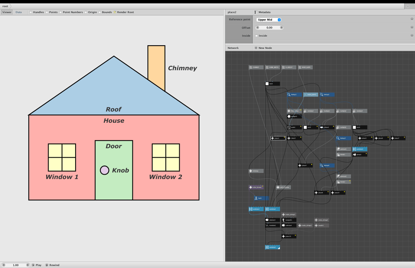The width and height of the screenshot is (415, 268).
Task: Enable the Origin checkbox
Action: click(x=86, y=12)
